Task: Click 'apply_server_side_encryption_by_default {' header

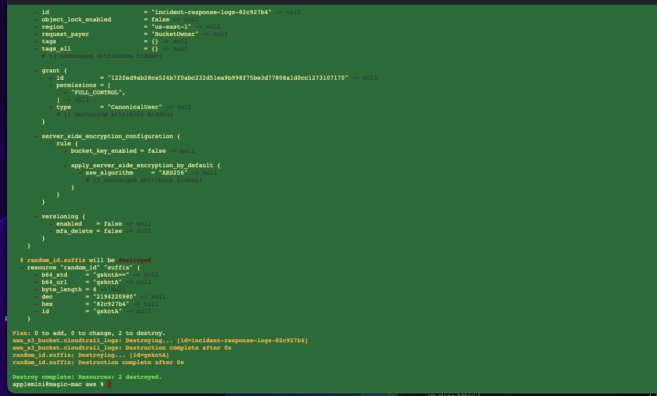Action: (145, 165)
